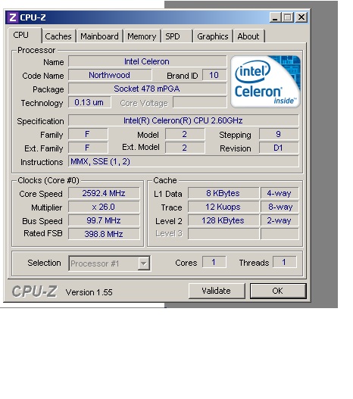Click the Package value Socket 478 mPGA
Image resolution: width=353 pixels, height=399 pixels.
[x=148, y=89]
